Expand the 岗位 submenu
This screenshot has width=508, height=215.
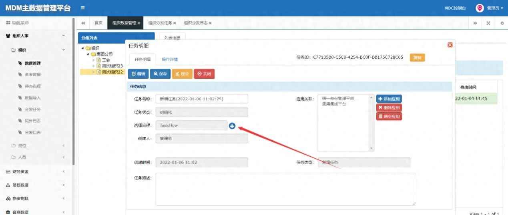pos(63,146)
